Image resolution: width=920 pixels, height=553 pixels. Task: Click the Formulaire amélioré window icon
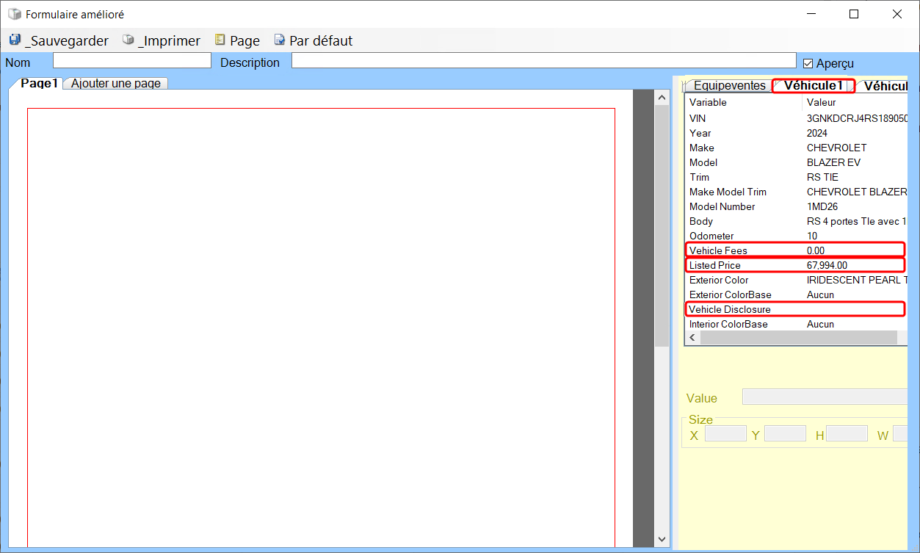point(14,14)
